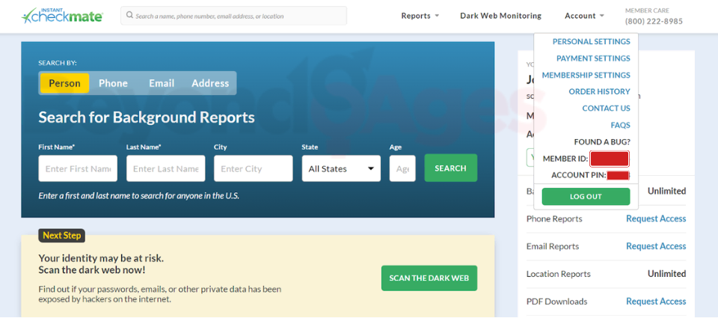Focus the City input field

(x=253, y=168)
